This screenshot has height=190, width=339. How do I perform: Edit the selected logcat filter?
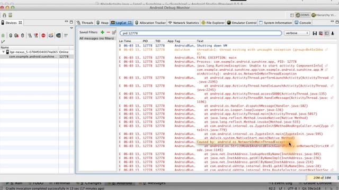114,32
